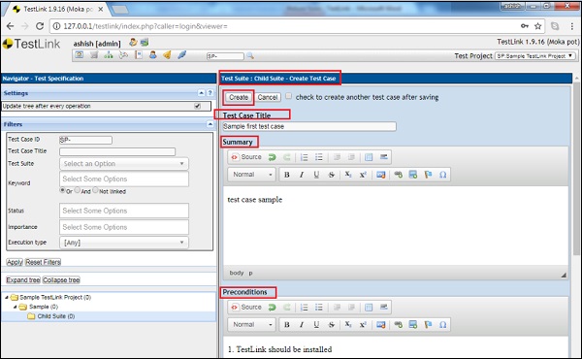Insert special character Omega in Summary editor
This screenshot has width=582, height=359.
click(443, 175)
